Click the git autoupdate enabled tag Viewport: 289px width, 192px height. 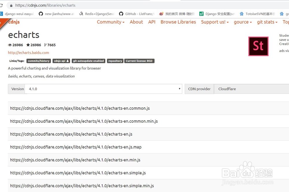(x=88, y=61)
